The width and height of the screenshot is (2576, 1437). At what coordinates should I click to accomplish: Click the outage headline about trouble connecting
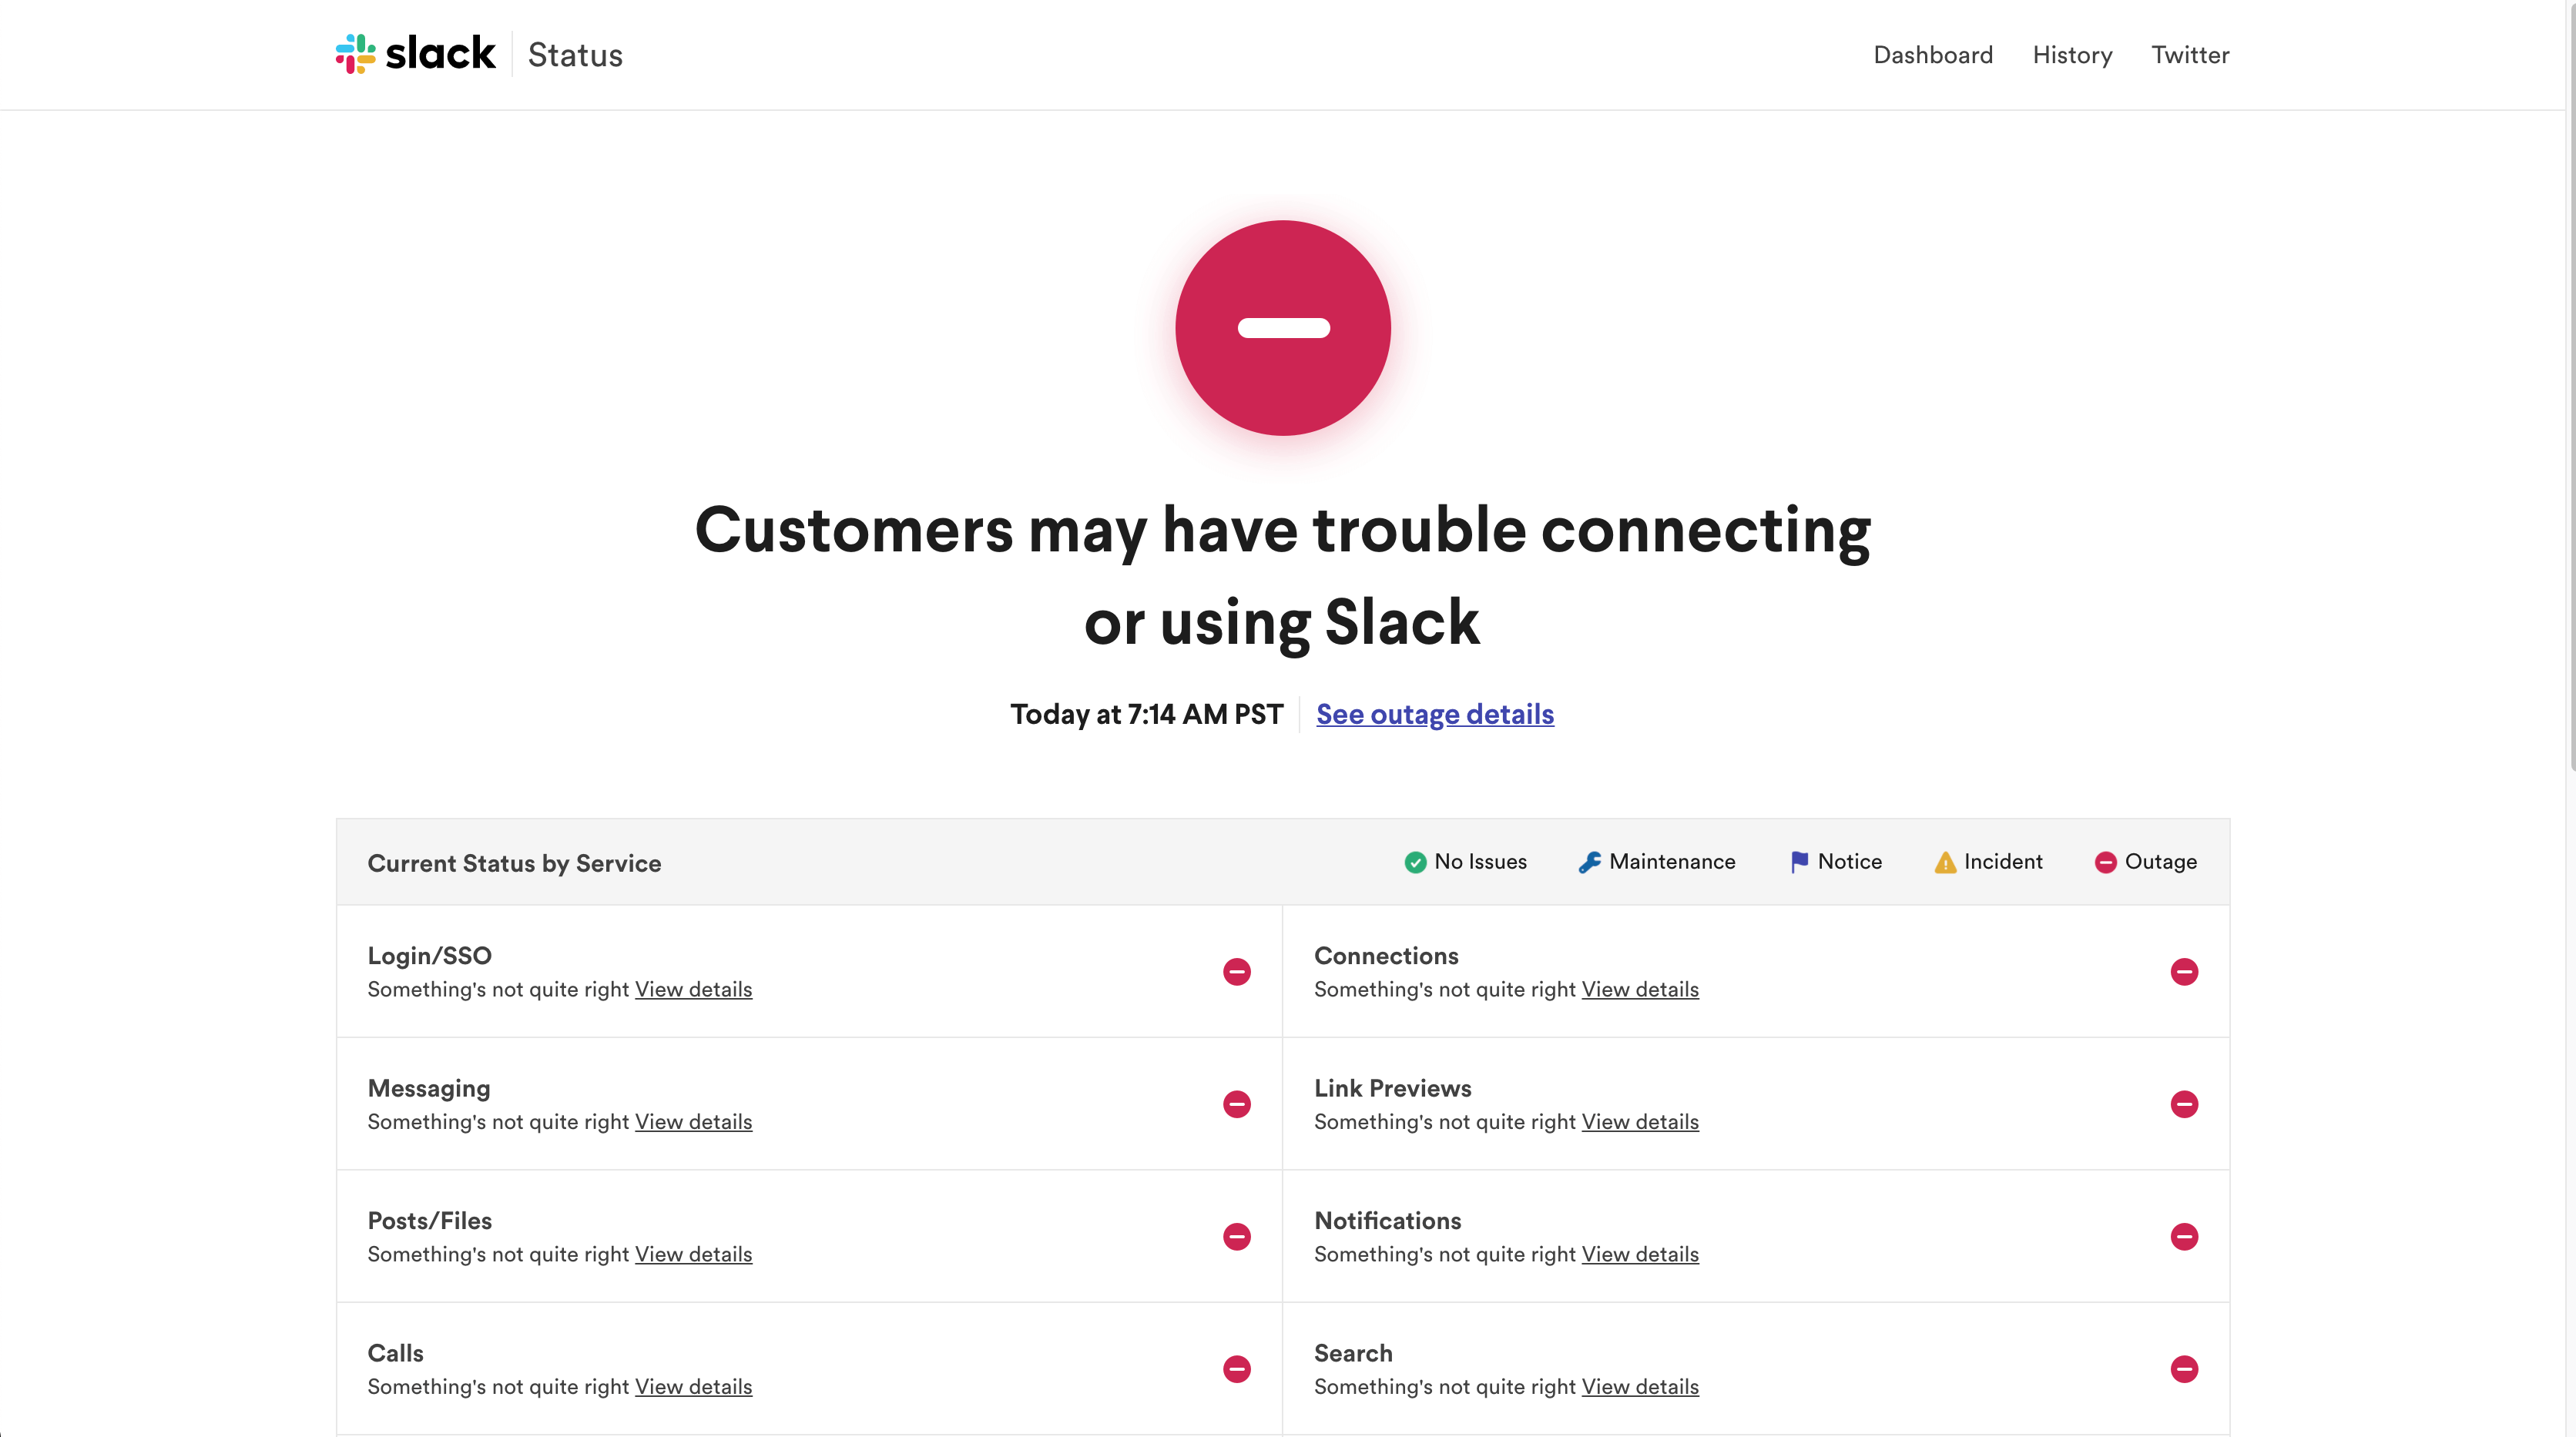click(1283, 575)
